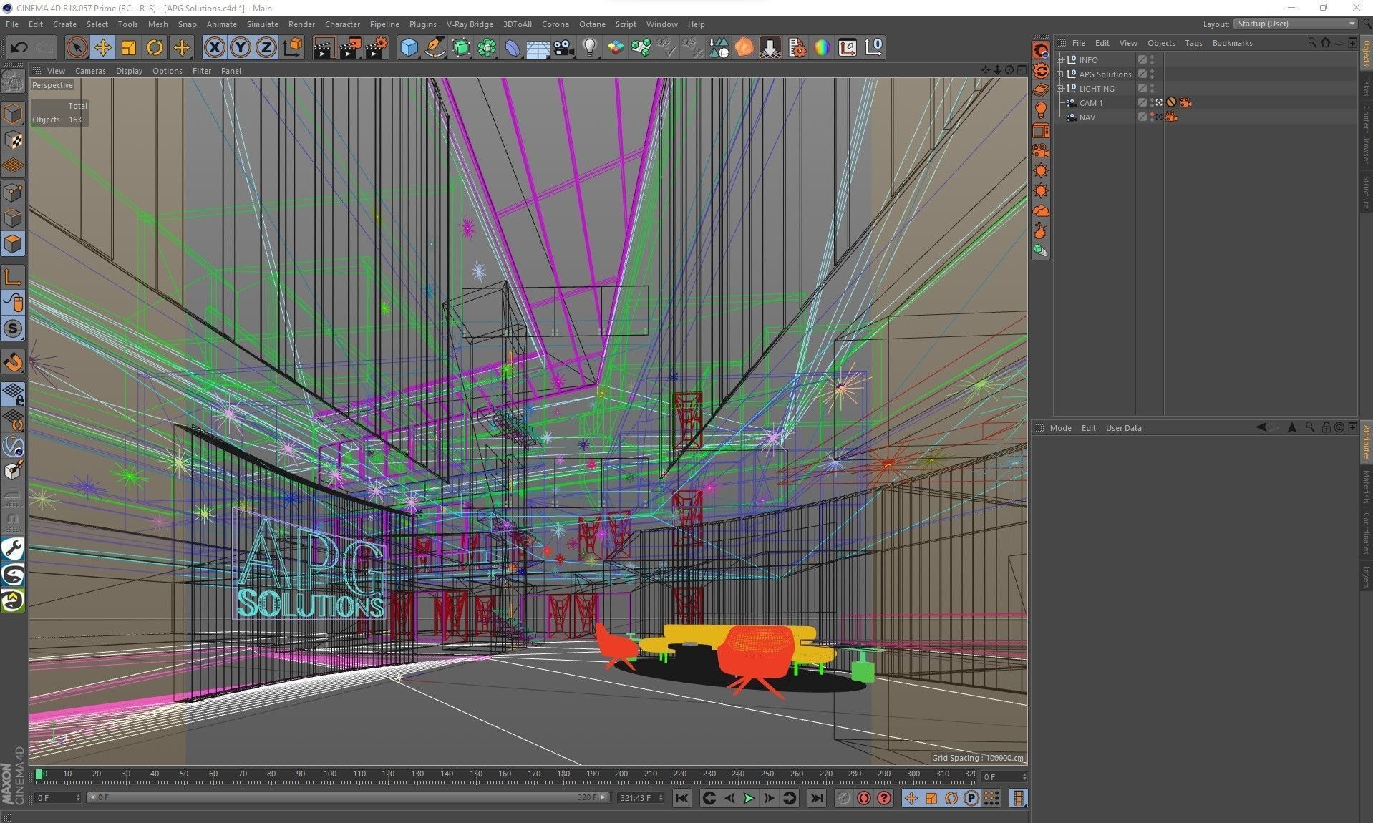This screenshot has width=1373, height=823.
Task: Open the viewport Filter menu
Action: pos(202,71)
